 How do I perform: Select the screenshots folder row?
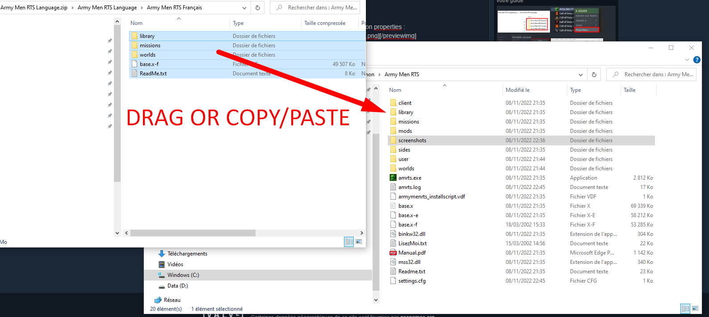click(x=521, y=140)
